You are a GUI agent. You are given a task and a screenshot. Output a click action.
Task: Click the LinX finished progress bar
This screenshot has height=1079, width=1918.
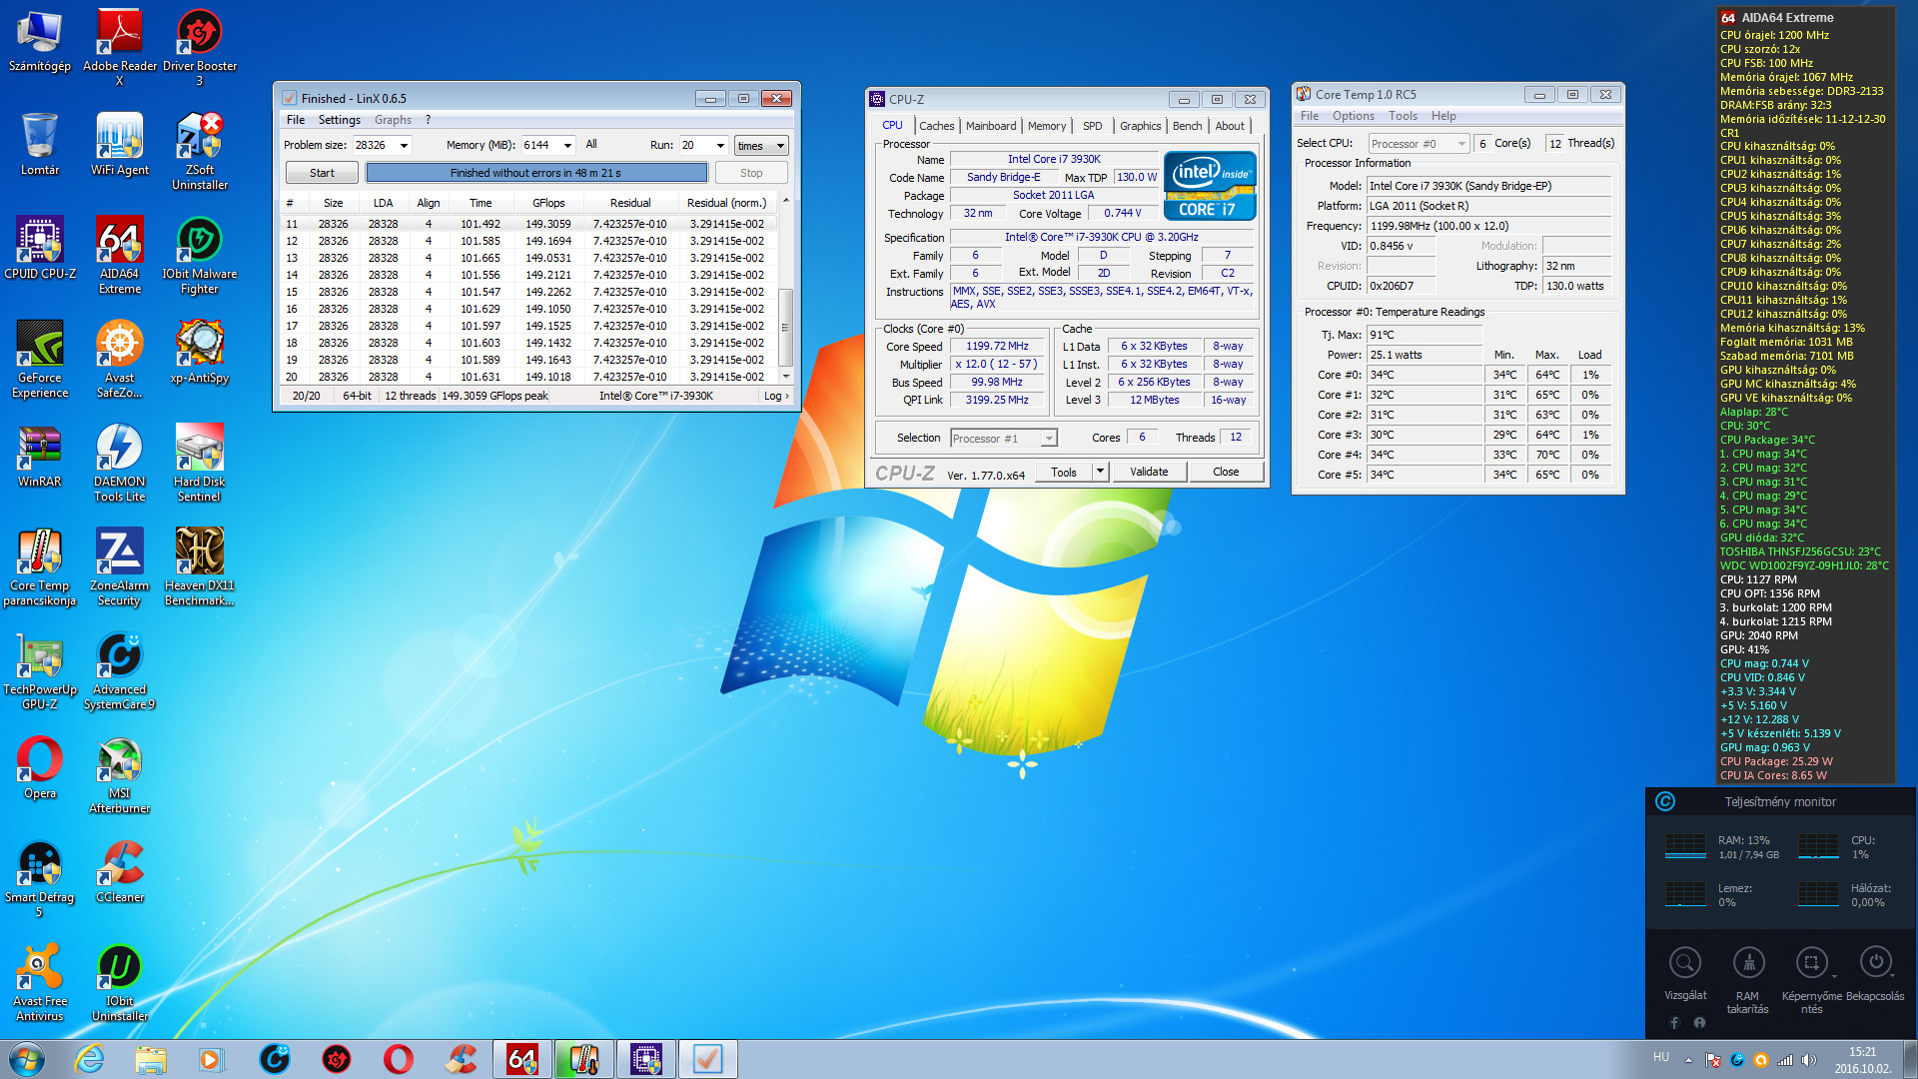pyautogui.click(x=536, y=173)
